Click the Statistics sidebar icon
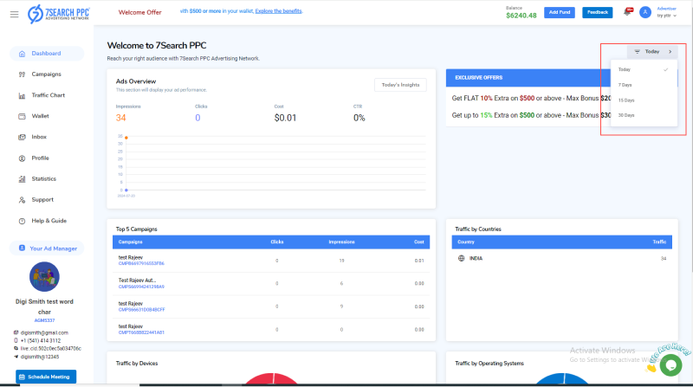This screenshot has width=693, height=387. click(23, 179)
